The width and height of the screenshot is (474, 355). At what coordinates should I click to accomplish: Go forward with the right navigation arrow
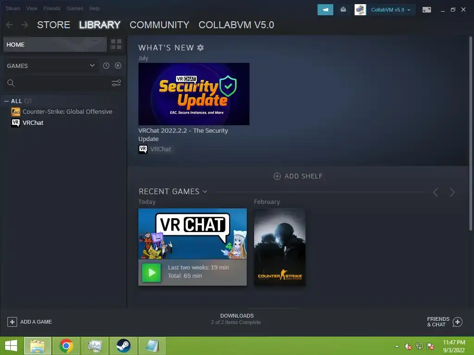pos(25,25)
